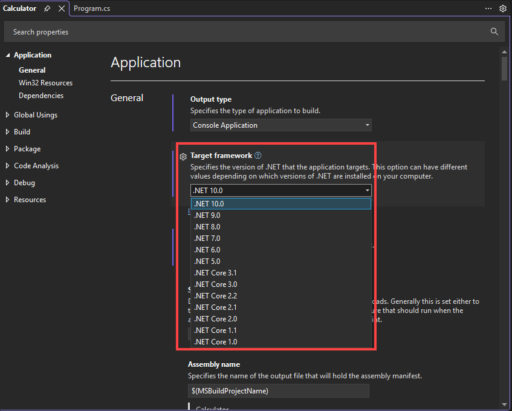Collapse the Application tree section
This screenshot has width=512, height=411.
[x=8, y=55]
